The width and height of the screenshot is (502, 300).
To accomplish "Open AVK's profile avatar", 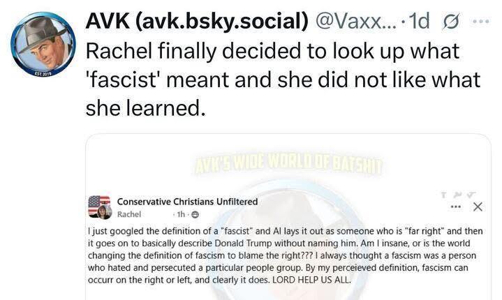I will (43, 43).
